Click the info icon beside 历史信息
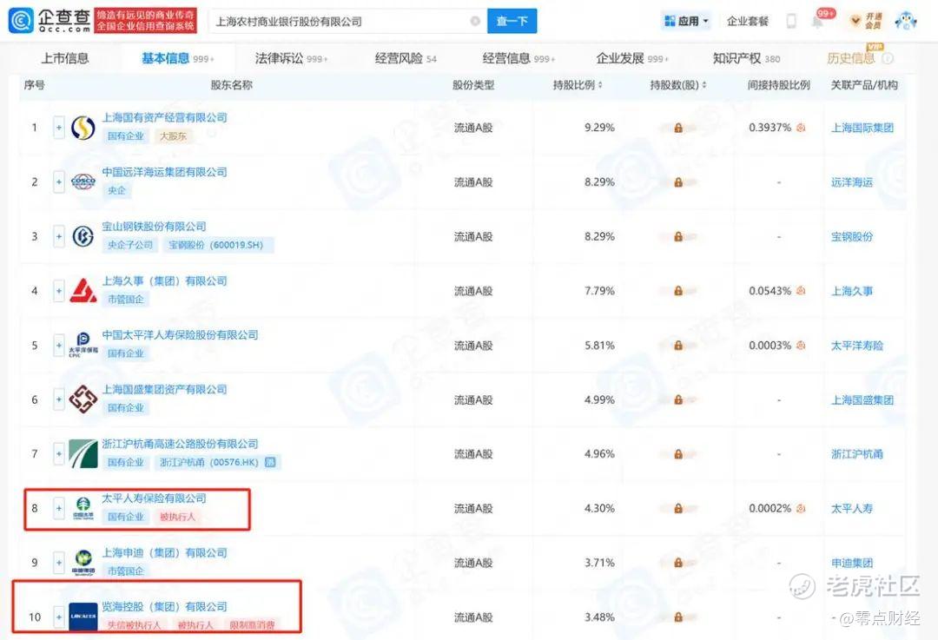This screenshot has height=640, width=938. coord(888,59)
